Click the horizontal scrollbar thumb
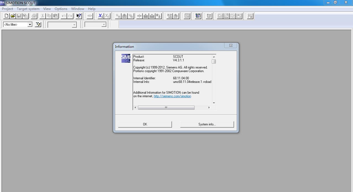The width and height of the screenshot is (353, 192). click(x=166, y=107)
